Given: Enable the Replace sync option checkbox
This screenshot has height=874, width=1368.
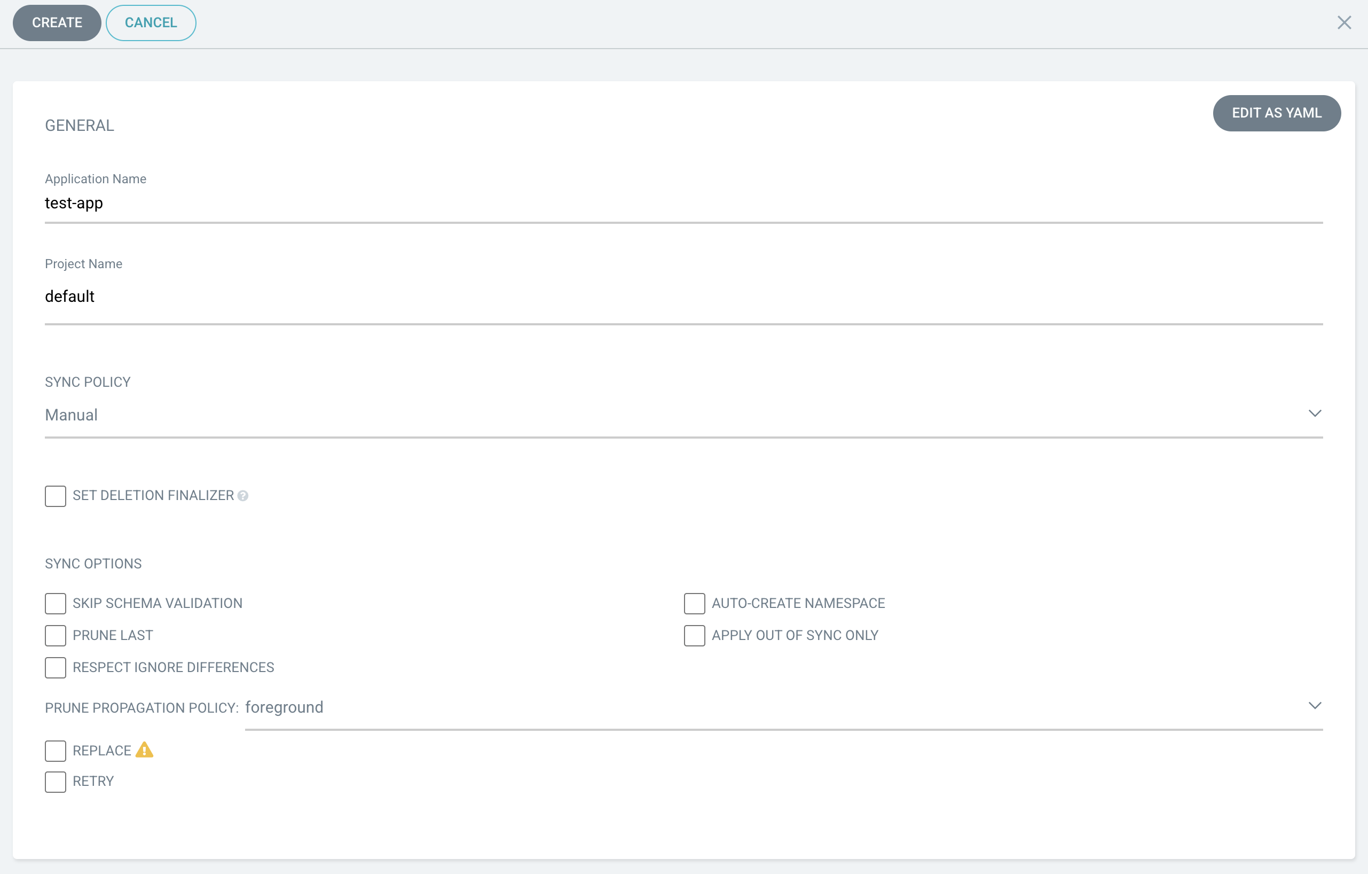Looking at the screenshot, I should 55,751.
